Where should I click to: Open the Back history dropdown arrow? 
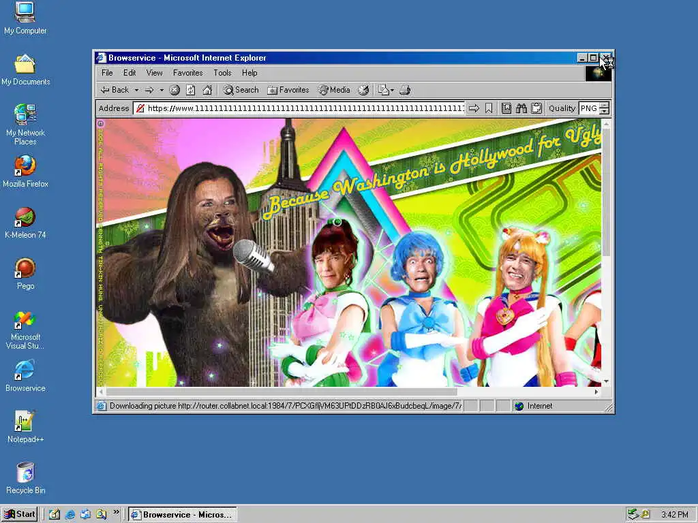136,90
